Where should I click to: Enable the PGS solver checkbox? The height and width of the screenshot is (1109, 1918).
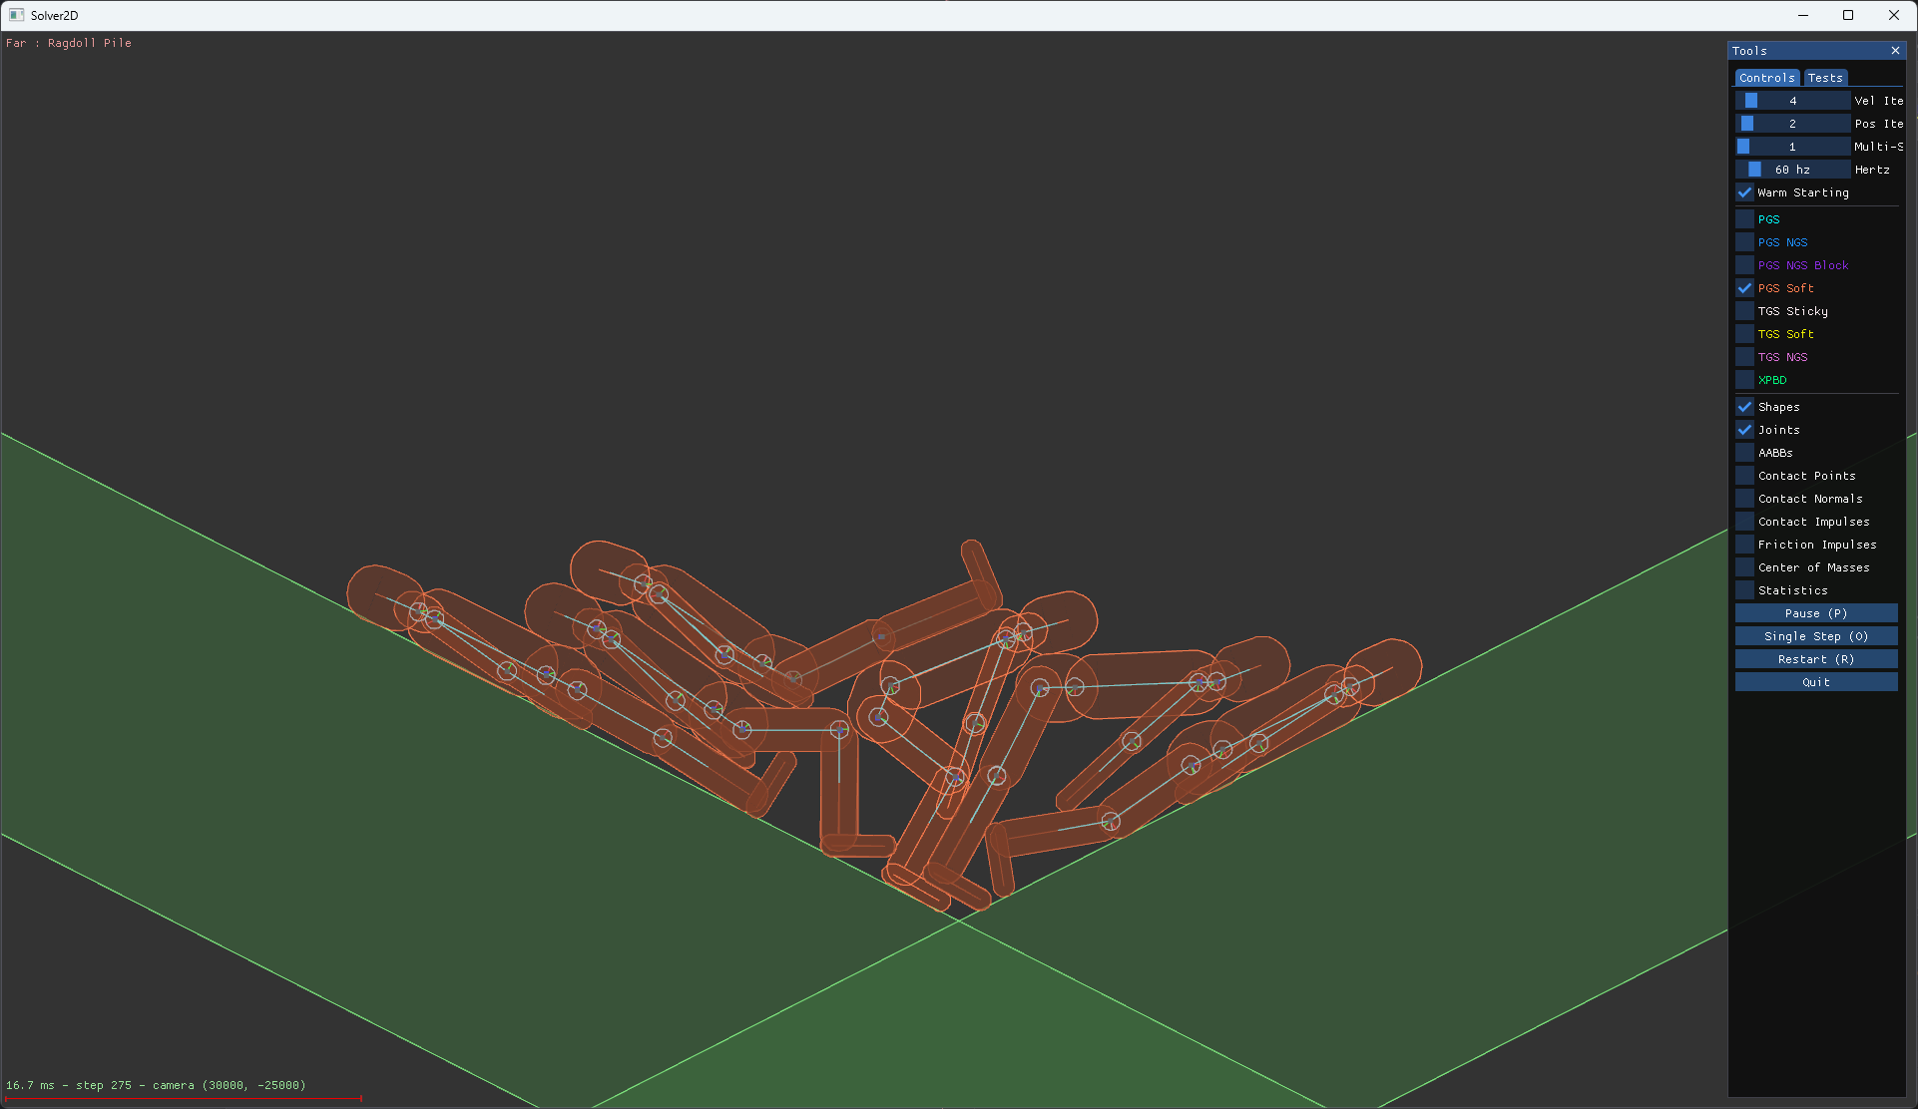pyautogui.click(x=1744, y=219)
